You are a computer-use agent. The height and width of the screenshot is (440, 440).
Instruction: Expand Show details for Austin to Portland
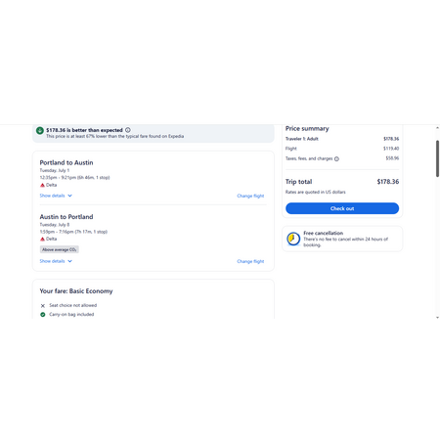pos(56,261)
